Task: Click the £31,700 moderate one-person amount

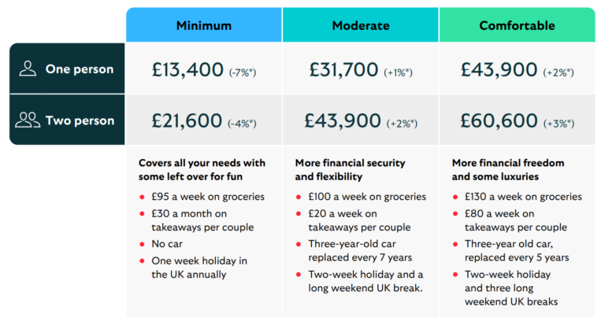Action: click(343, 69)
